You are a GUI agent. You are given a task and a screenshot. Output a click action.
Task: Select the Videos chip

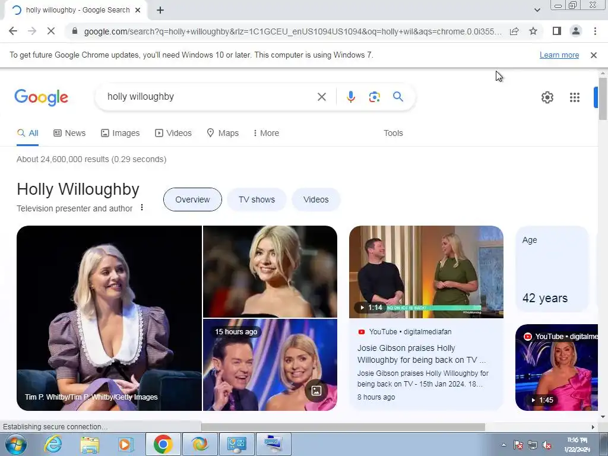tap(316, 199)
